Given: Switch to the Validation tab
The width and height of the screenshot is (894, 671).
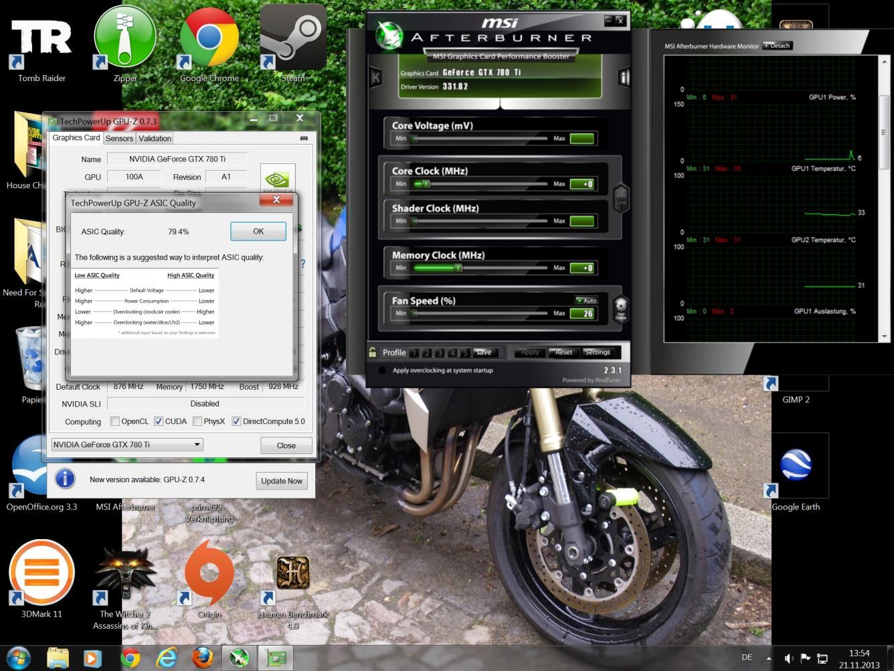Looking at the screenshot, I should tap(155, 139).
